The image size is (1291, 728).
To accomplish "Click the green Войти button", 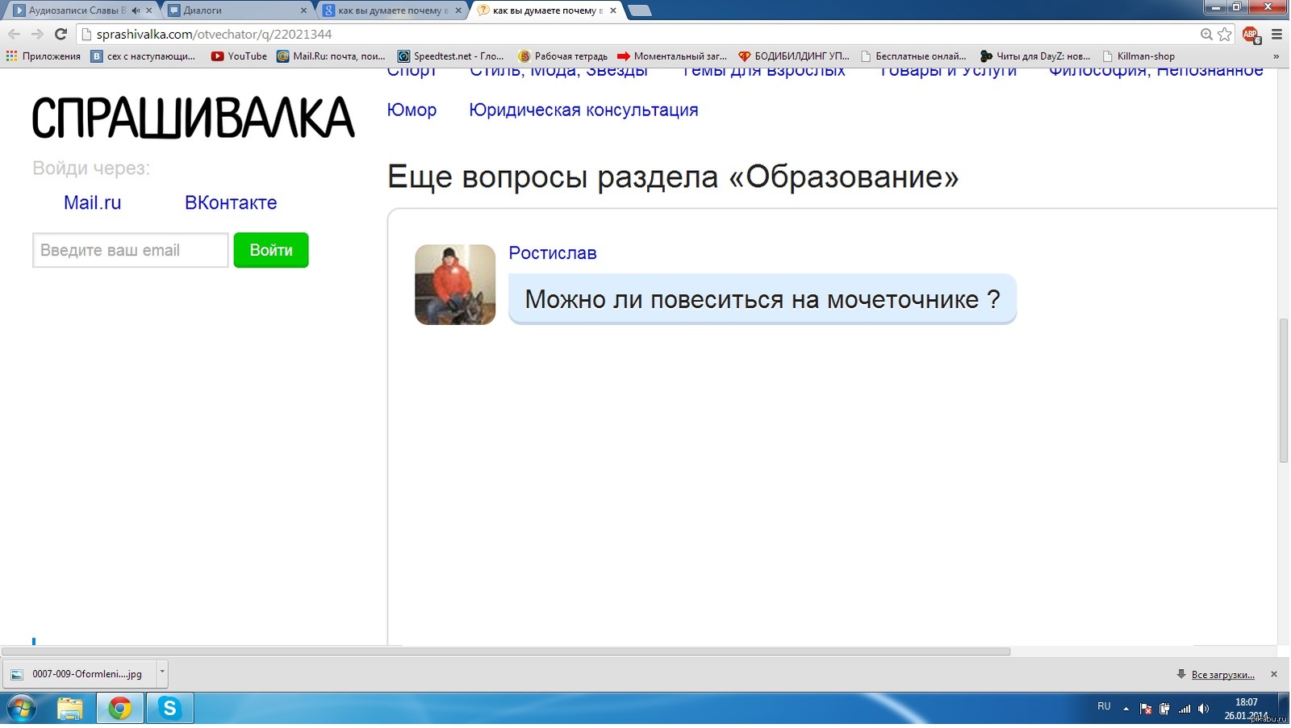I will pos(271,250).
